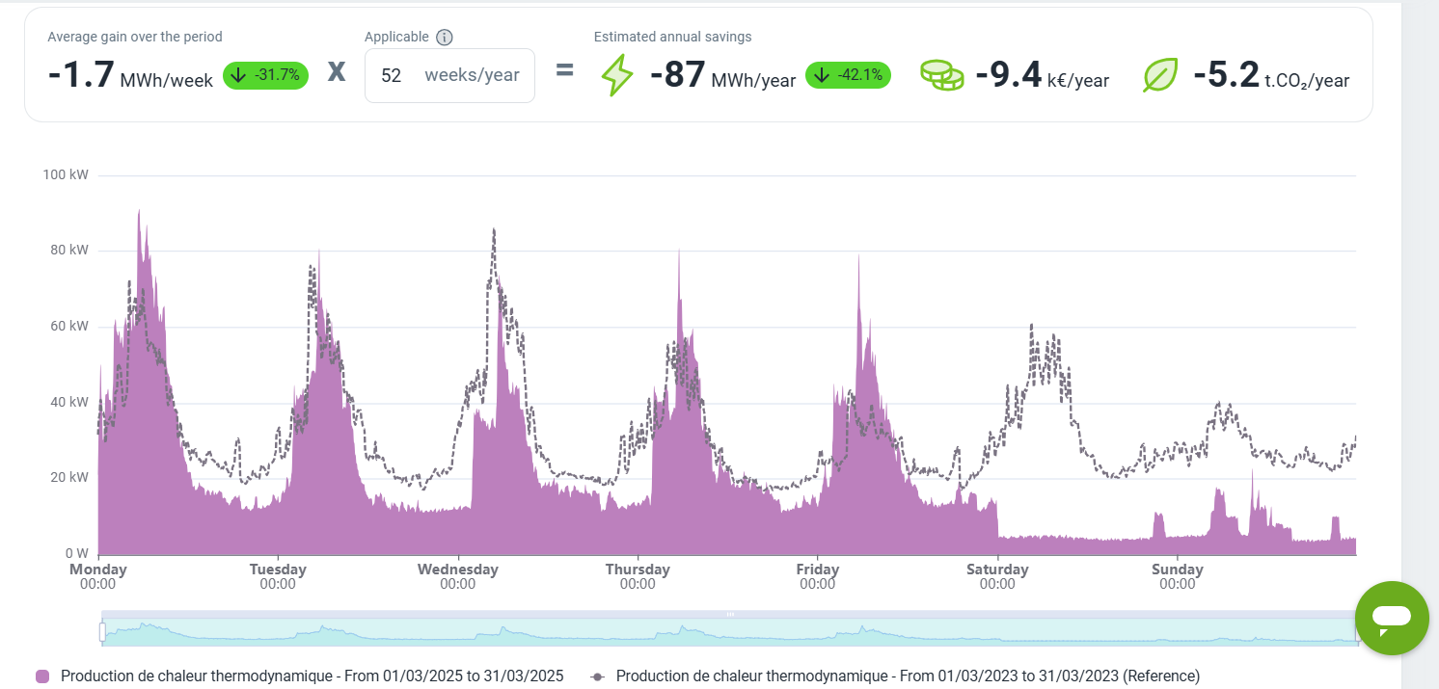
Task: Click the left handle of the range slider
Action: [102, 632]
